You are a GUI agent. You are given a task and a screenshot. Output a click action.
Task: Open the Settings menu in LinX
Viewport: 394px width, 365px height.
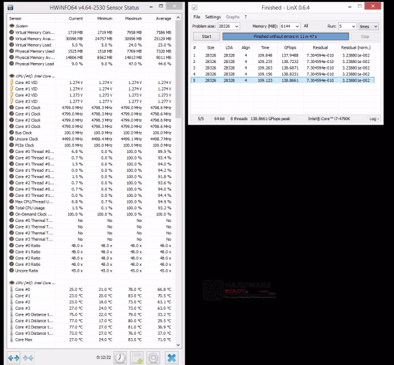click(x=213, y=17)
